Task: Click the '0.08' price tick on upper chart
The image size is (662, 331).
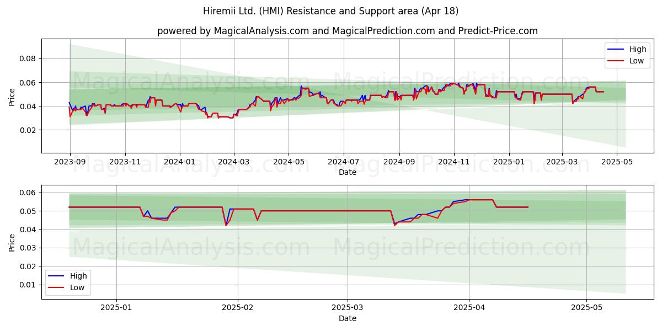Action: (x=28, y=58)
